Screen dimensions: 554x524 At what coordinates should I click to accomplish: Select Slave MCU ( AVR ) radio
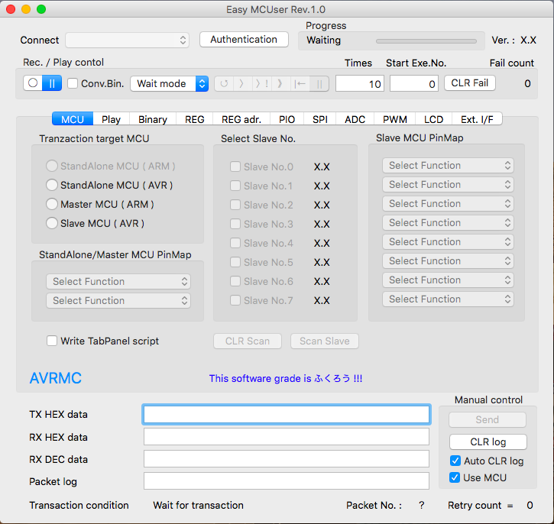[52, 223]
